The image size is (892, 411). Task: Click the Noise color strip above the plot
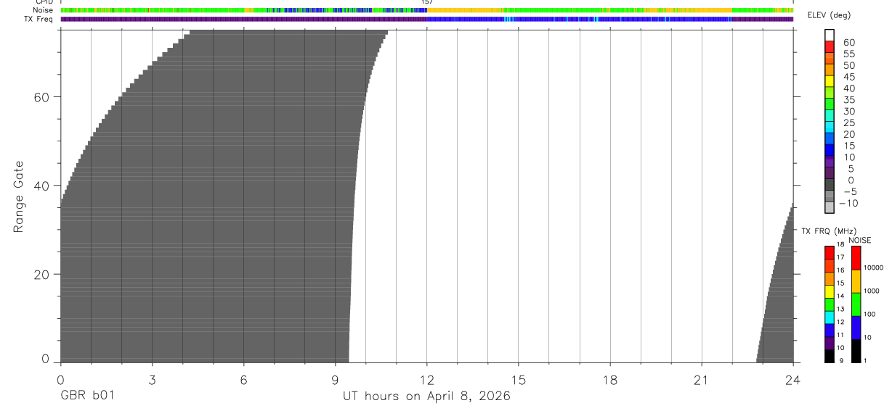[x=426, y=10]
